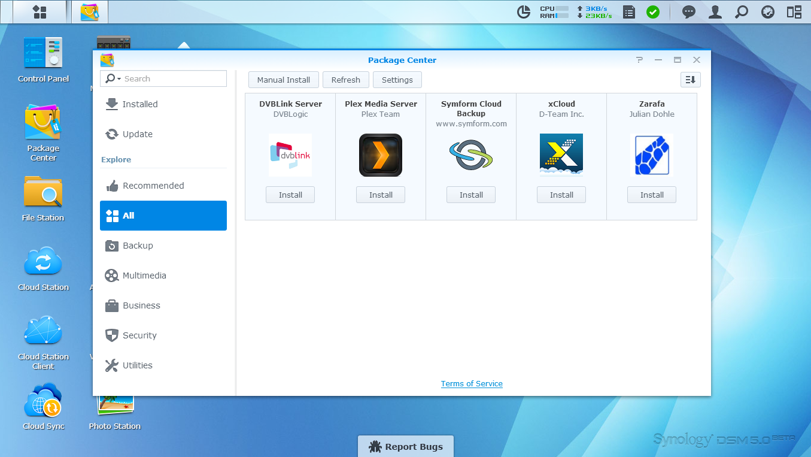Image resolution: width=811 pixels, height=457 pixels.
Task: Open the notifications speech bubble icon
Action: tap(689, 12)
